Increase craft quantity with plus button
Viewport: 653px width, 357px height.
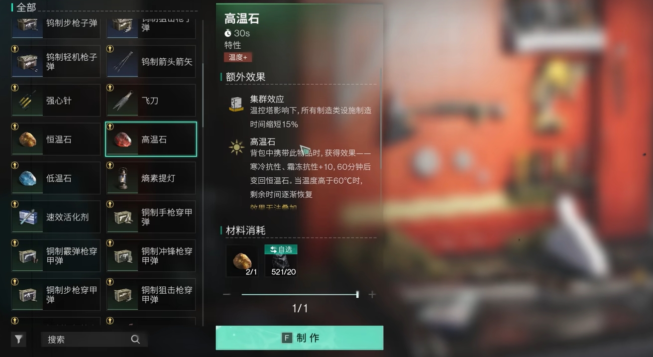[x=372, y=295]
